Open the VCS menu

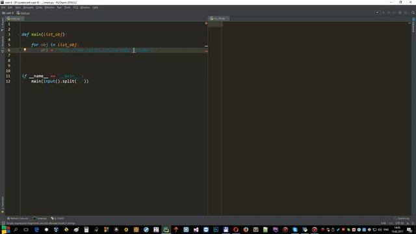[75, 7]
